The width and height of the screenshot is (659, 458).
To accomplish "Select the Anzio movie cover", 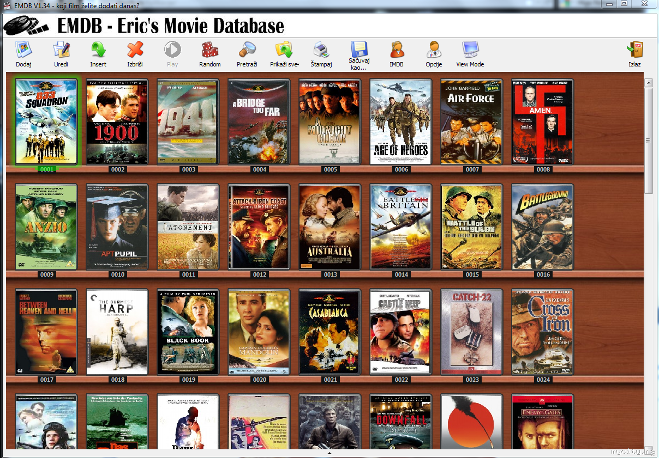I will click(46, 227).
